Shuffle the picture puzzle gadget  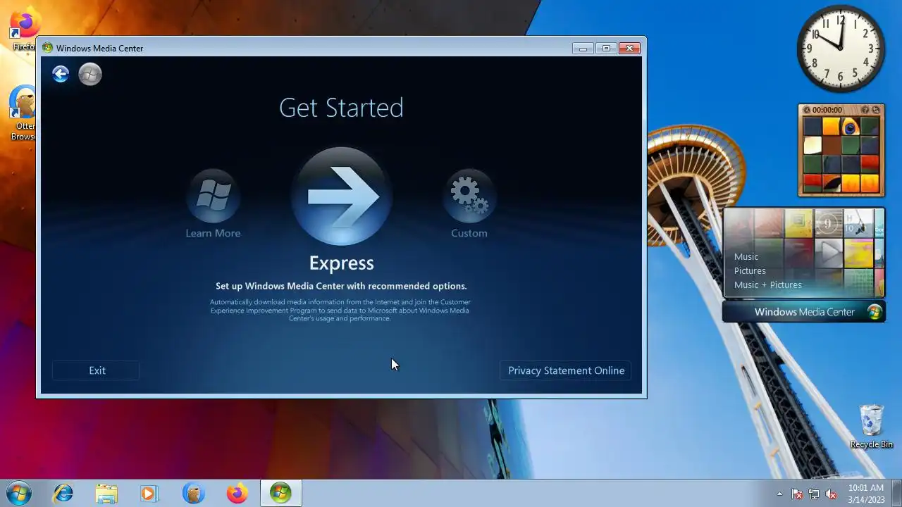[x=876, y=110]
